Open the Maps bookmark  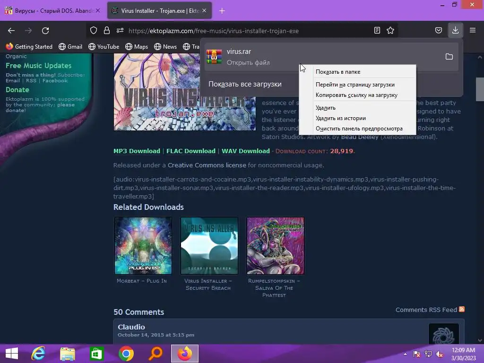(137, 47)
